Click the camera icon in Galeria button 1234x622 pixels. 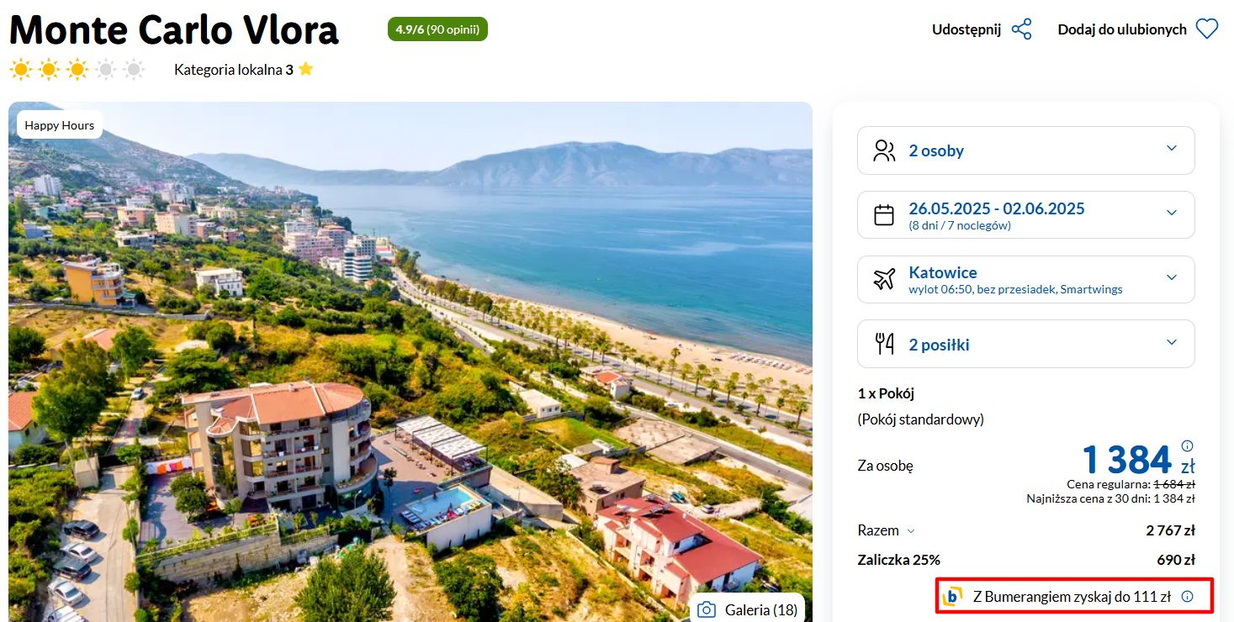[x=707, y=610]
